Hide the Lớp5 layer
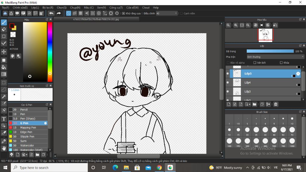 pos(227,73)
